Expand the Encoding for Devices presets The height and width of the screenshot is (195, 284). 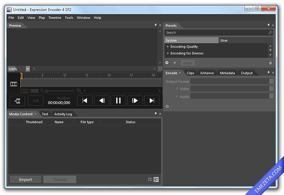pyautogui.click(x=168, y=53)
